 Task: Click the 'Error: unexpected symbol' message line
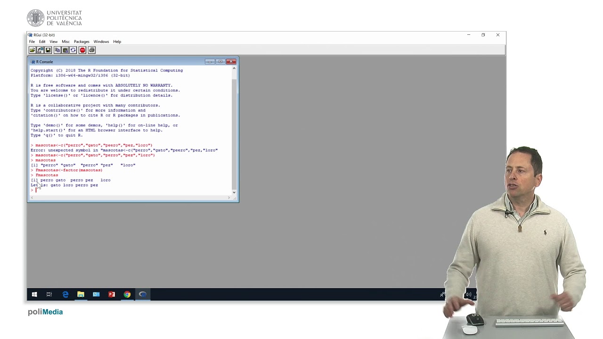(124, 150)
